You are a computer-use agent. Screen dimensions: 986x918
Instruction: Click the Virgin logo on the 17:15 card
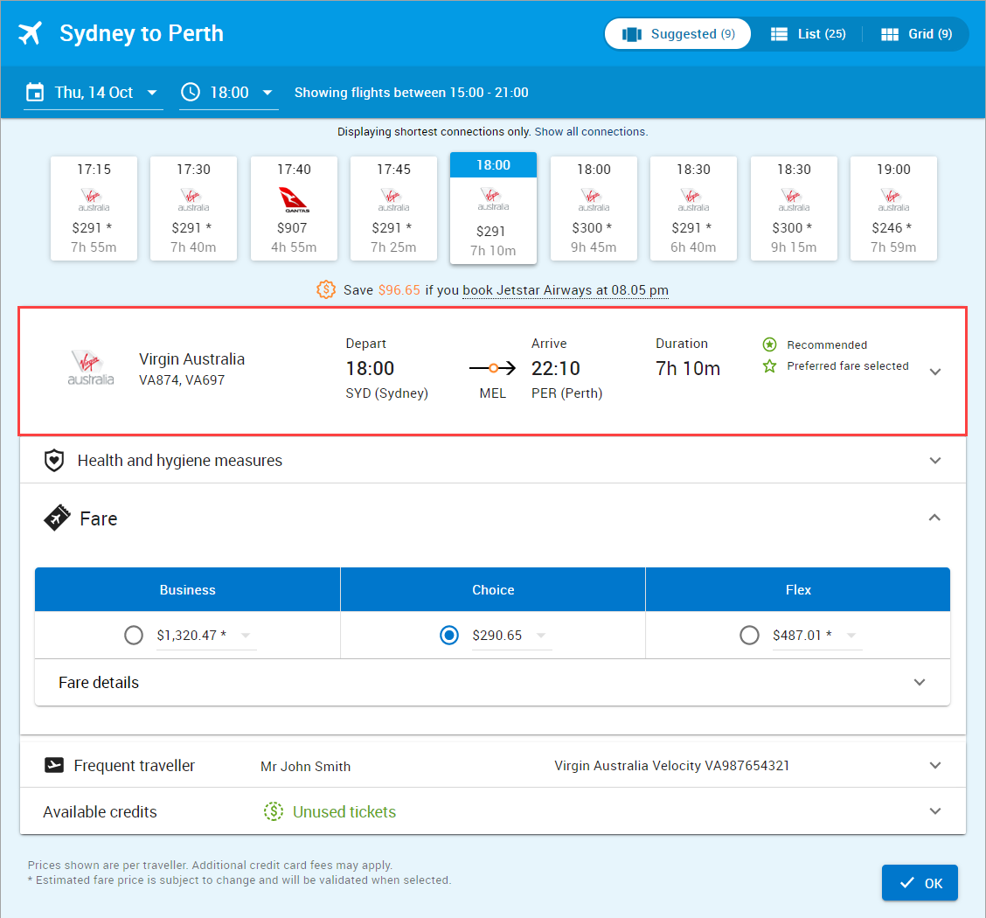point(94,200)
